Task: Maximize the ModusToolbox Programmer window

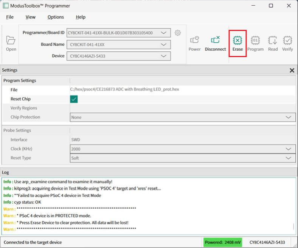Action: 271,6
